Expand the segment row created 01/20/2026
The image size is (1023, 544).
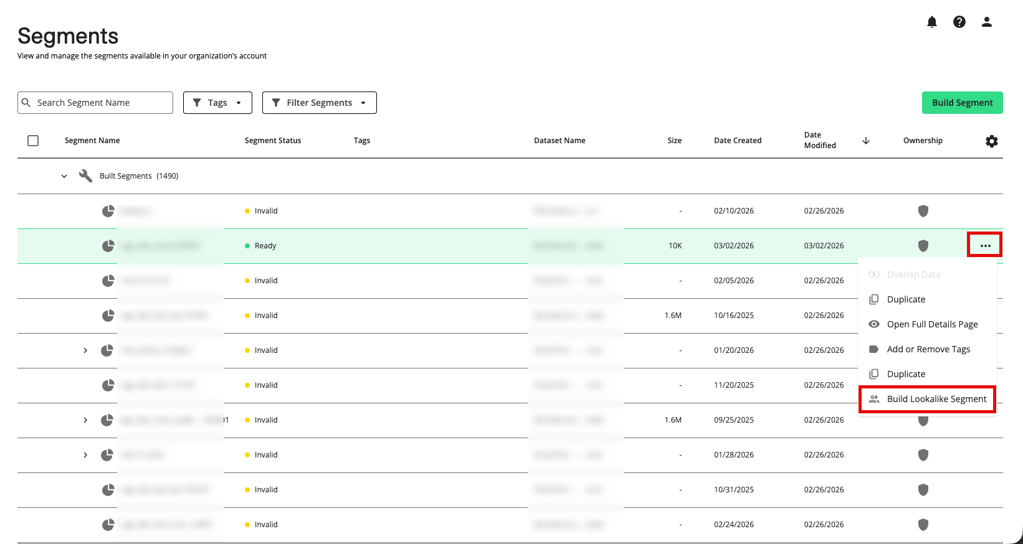pyautogui.click(x=85, y=350)
